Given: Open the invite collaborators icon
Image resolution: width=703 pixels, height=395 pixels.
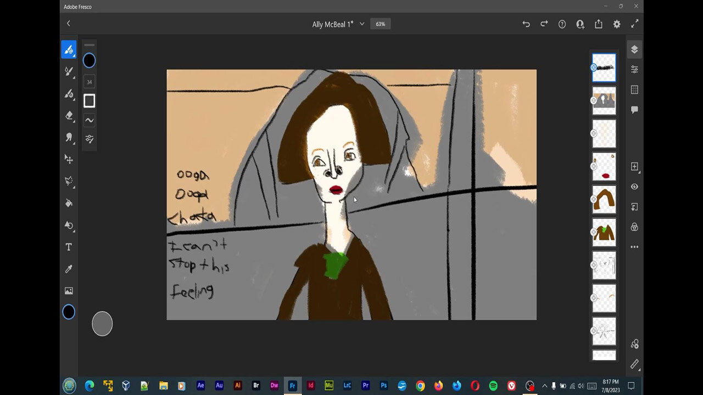Looking at the screenshot, I should pos(580,24).
